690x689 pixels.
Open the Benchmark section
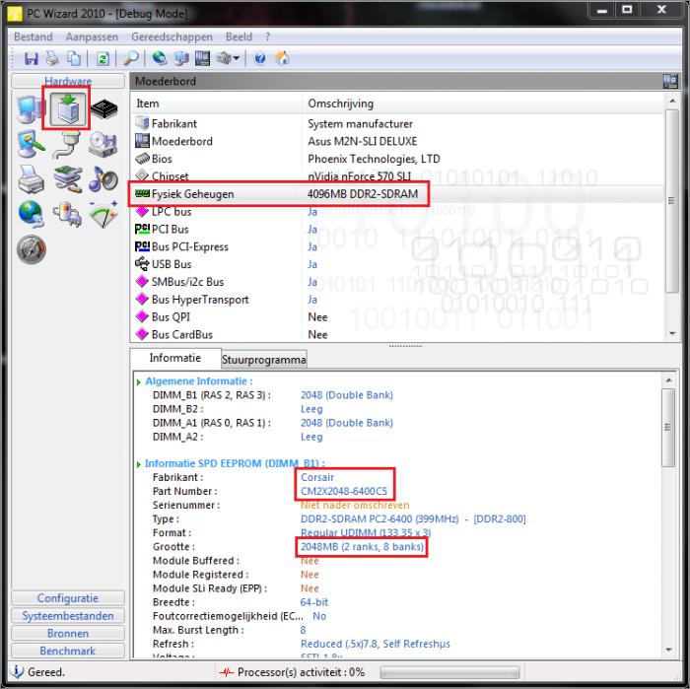click(x=68, y=651)
